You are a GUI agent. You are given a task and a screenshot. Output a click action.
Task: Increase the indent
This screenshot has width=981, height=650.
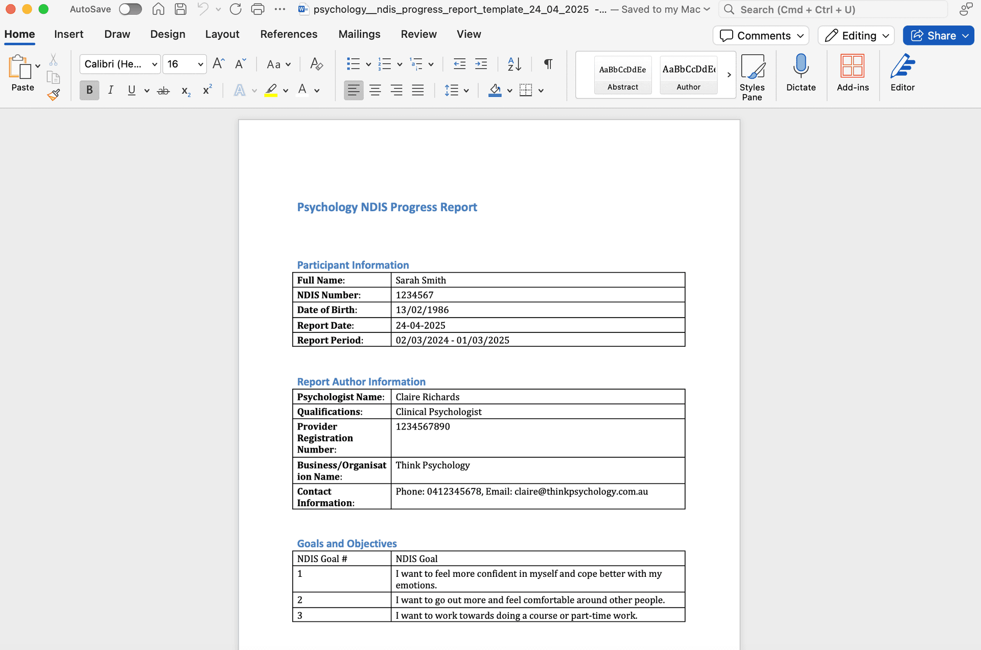coord(481,64)
